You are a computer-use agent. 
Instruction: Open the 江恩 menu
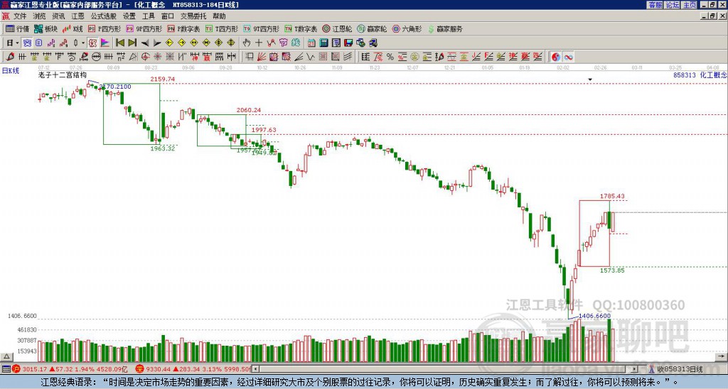[x=77, y=16]
